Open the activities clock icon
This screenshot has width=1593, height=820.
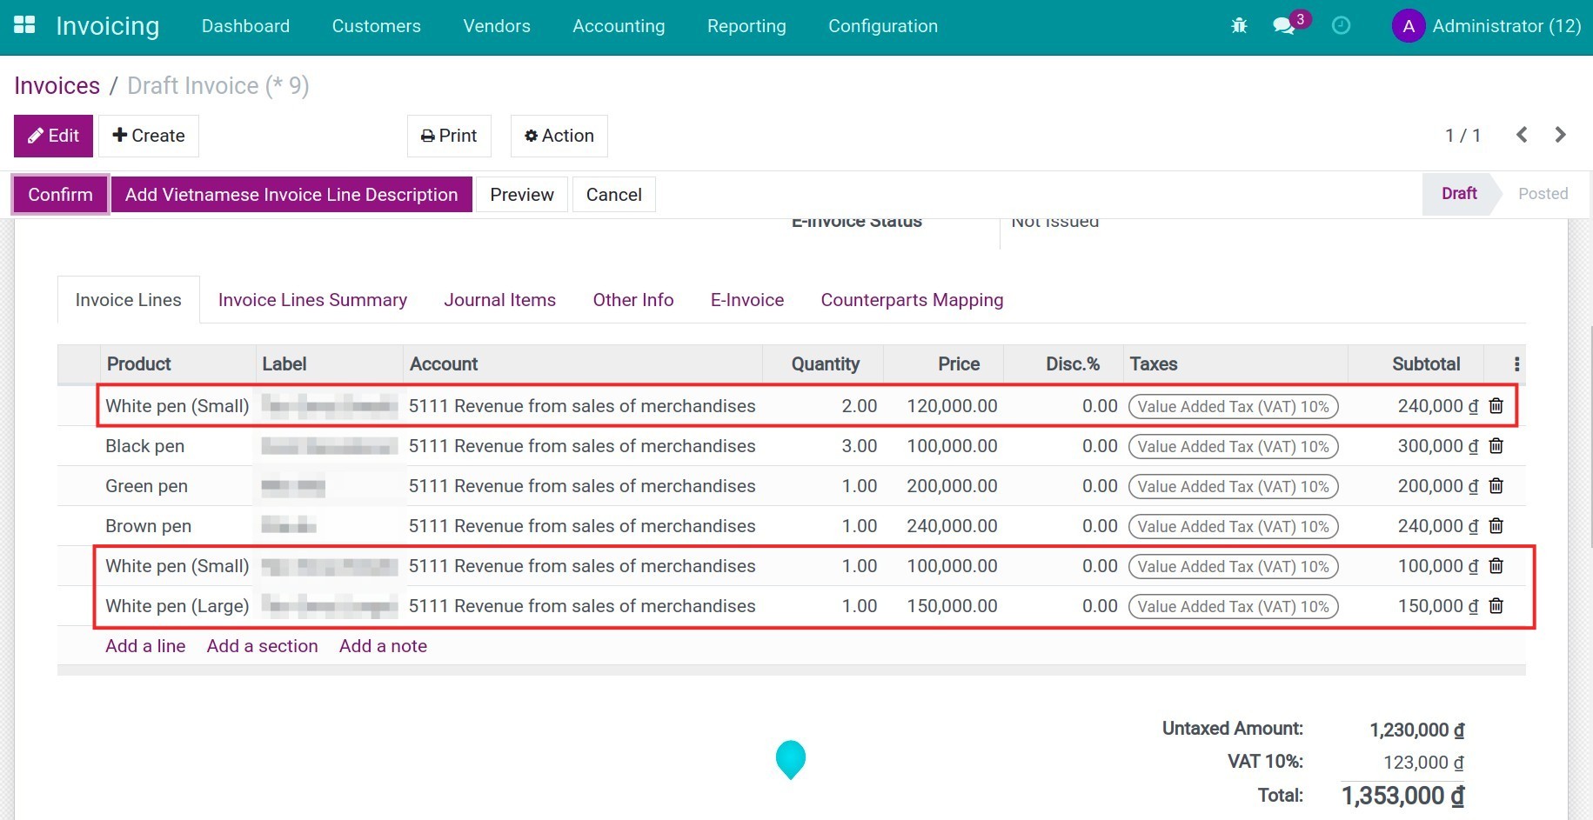(1340, 26)
